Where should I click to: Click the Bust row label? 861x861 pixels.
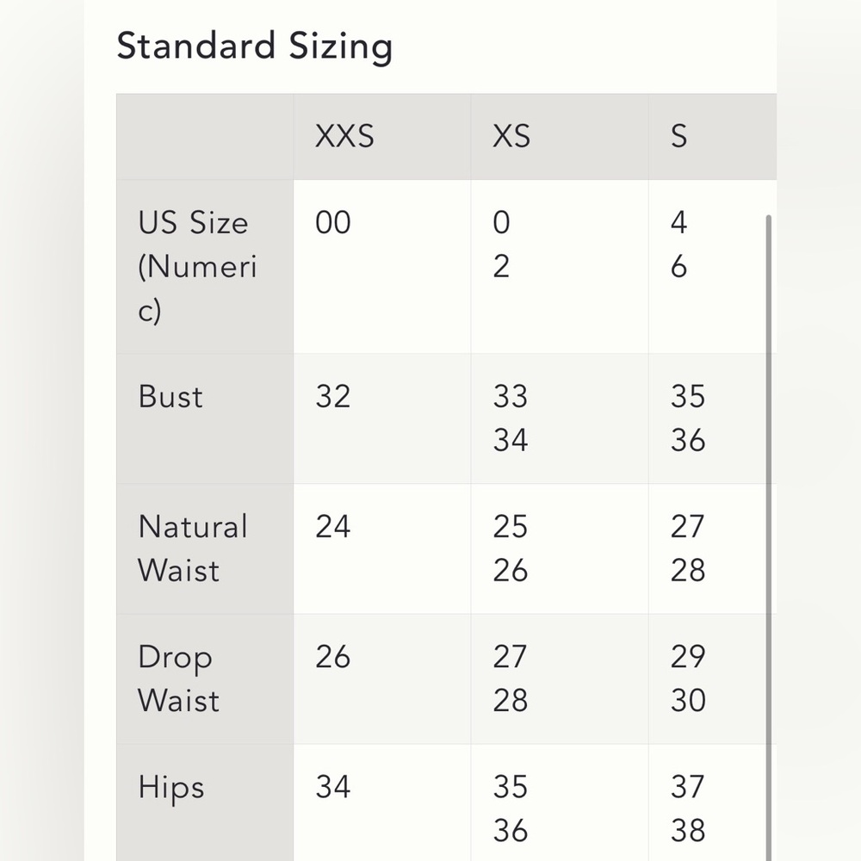[x=170, y=396]
